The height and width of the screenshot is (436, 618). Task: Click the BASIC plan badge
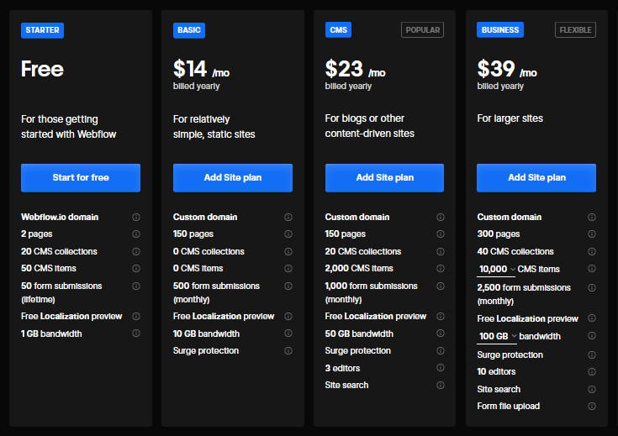[189, 30]
